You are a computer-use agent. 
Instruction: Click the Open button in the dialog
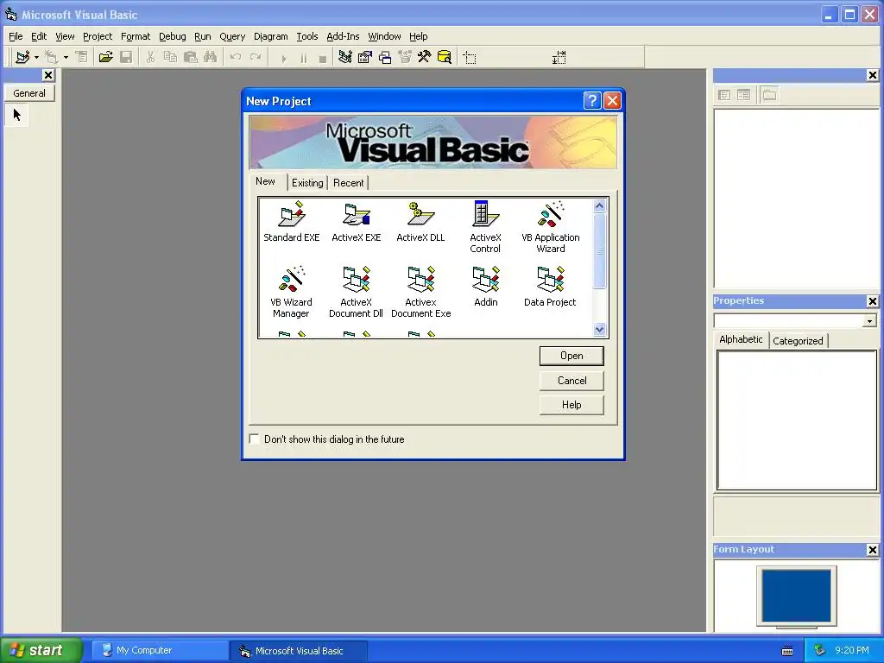pyautogui.click(x=571, y=356)
